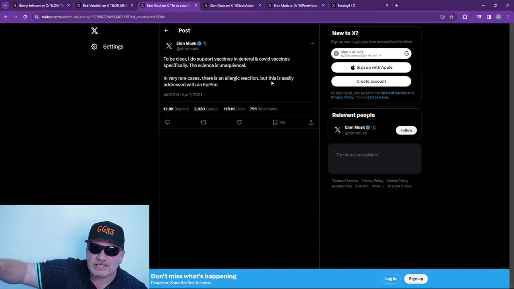Open Terms of Service link in signup text
Image resolution: width=514 pixels, height=289 pixels.
(394, 93)
